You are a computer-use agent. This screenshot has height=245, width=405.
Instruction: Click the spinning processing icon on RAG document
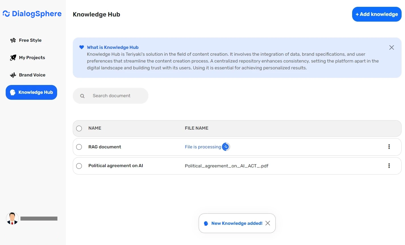[226, 147]
